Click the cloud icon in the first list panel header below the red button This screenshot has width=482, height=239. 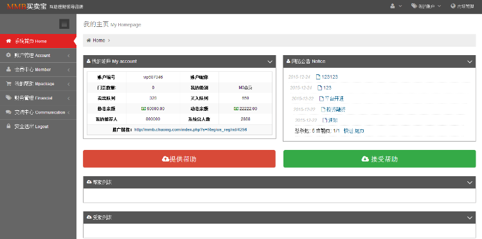(89, 182)
